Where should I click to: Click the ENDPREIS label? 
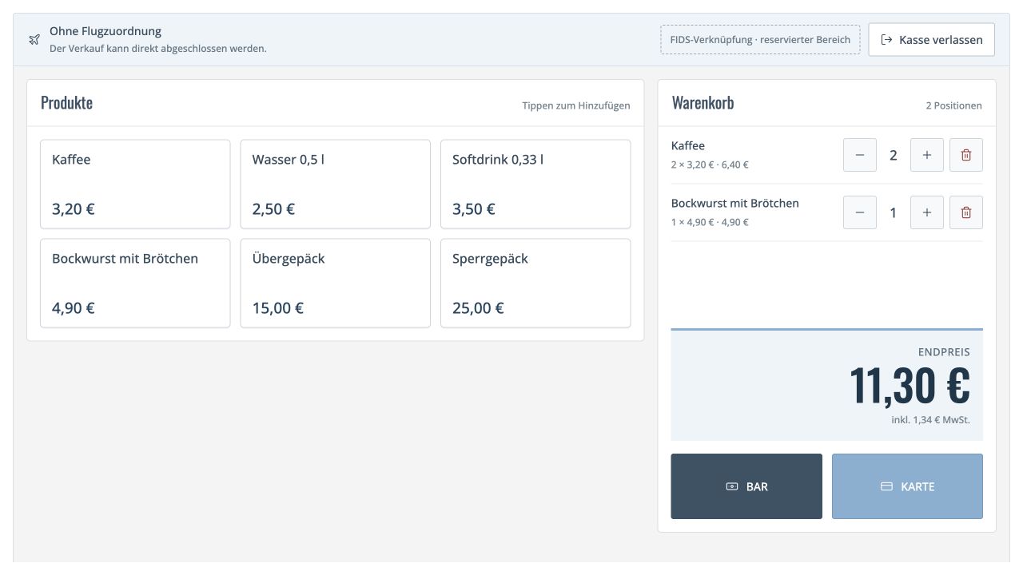[x=944, y=352]
